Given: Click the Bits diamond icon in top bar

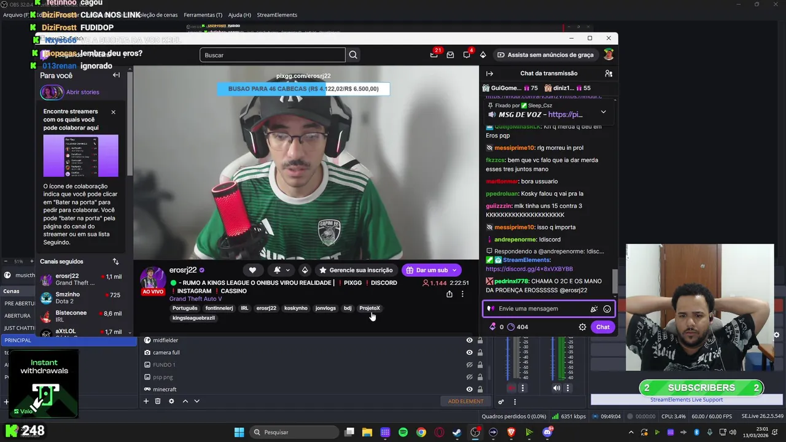Looking at the screenshot, I should pyautogui.click(x=483, y=55).
